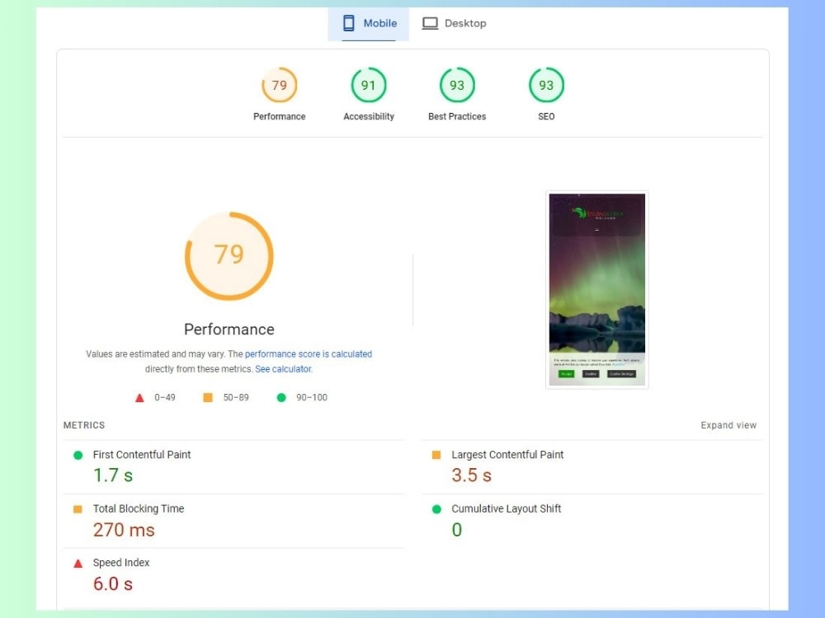This screenshot has height=618, width=825.
Task: Click the page screenshot thumbnail
Action: (597, 289)
